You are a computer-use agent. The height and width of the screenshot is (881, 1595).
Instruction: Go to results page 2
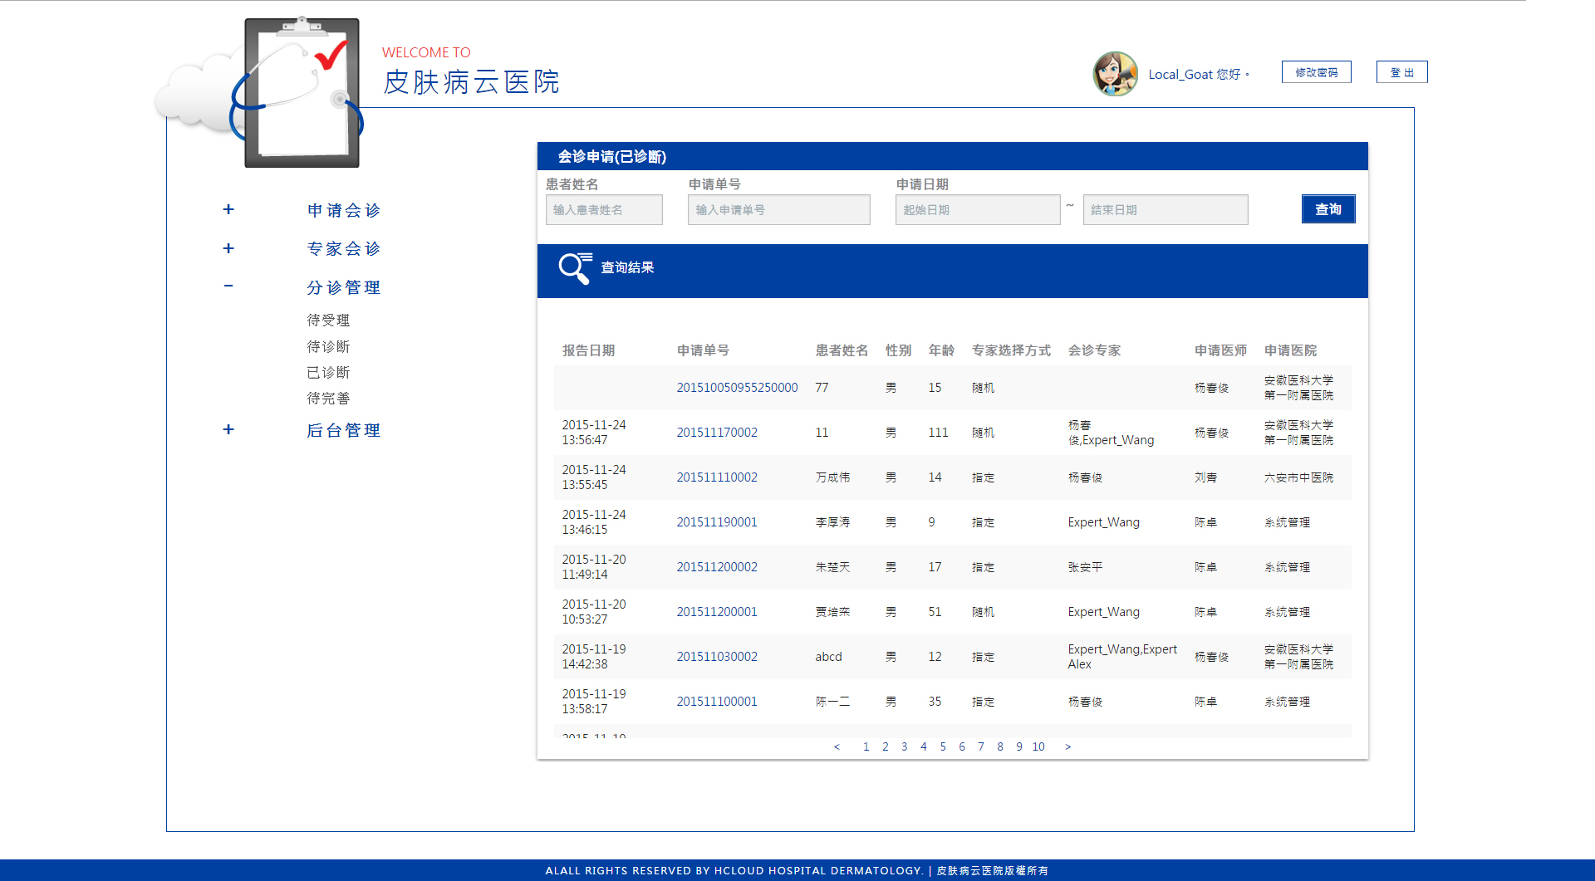coord(886,746)
